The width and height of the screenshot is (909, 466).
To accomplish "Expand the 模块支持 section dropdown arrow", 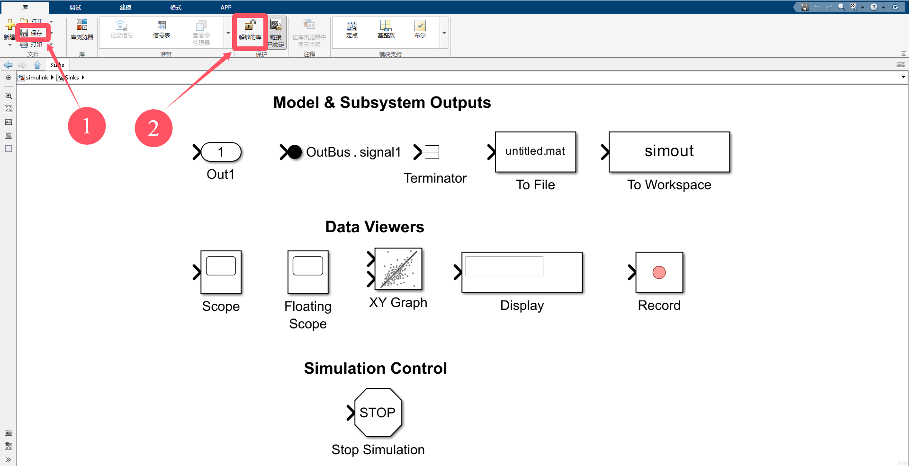I will tap(444, 33).
